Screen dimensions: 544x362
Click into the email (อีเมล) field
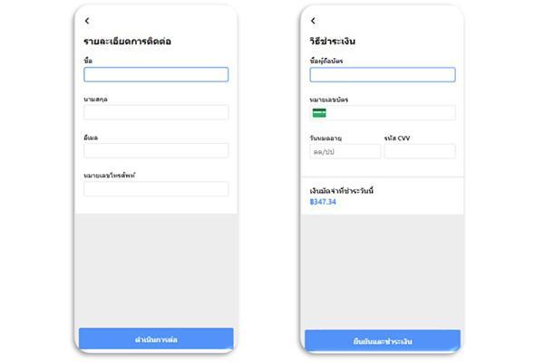[156, 151]
